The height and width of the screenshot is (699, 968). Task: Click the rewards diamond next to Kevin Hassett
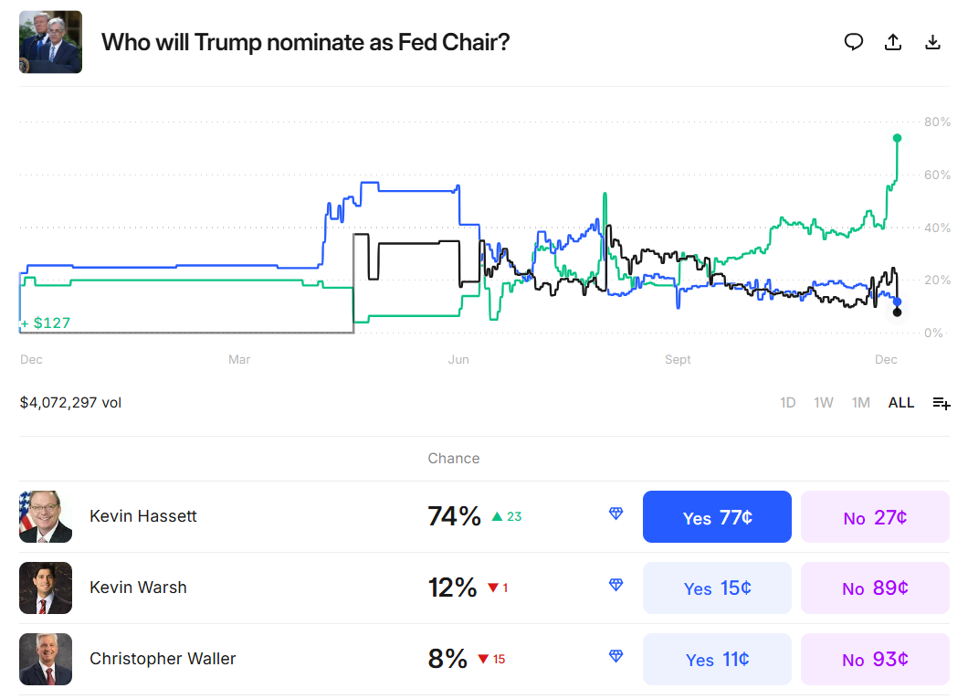tap(616, 515)
